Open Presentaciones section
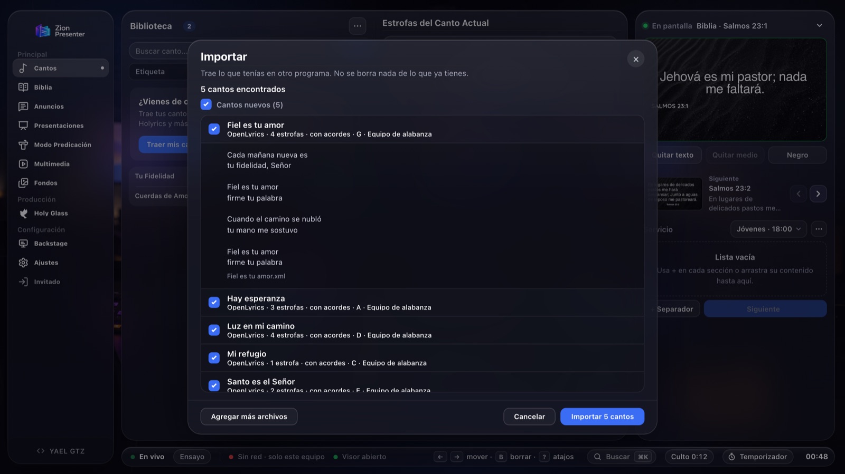 60,125
